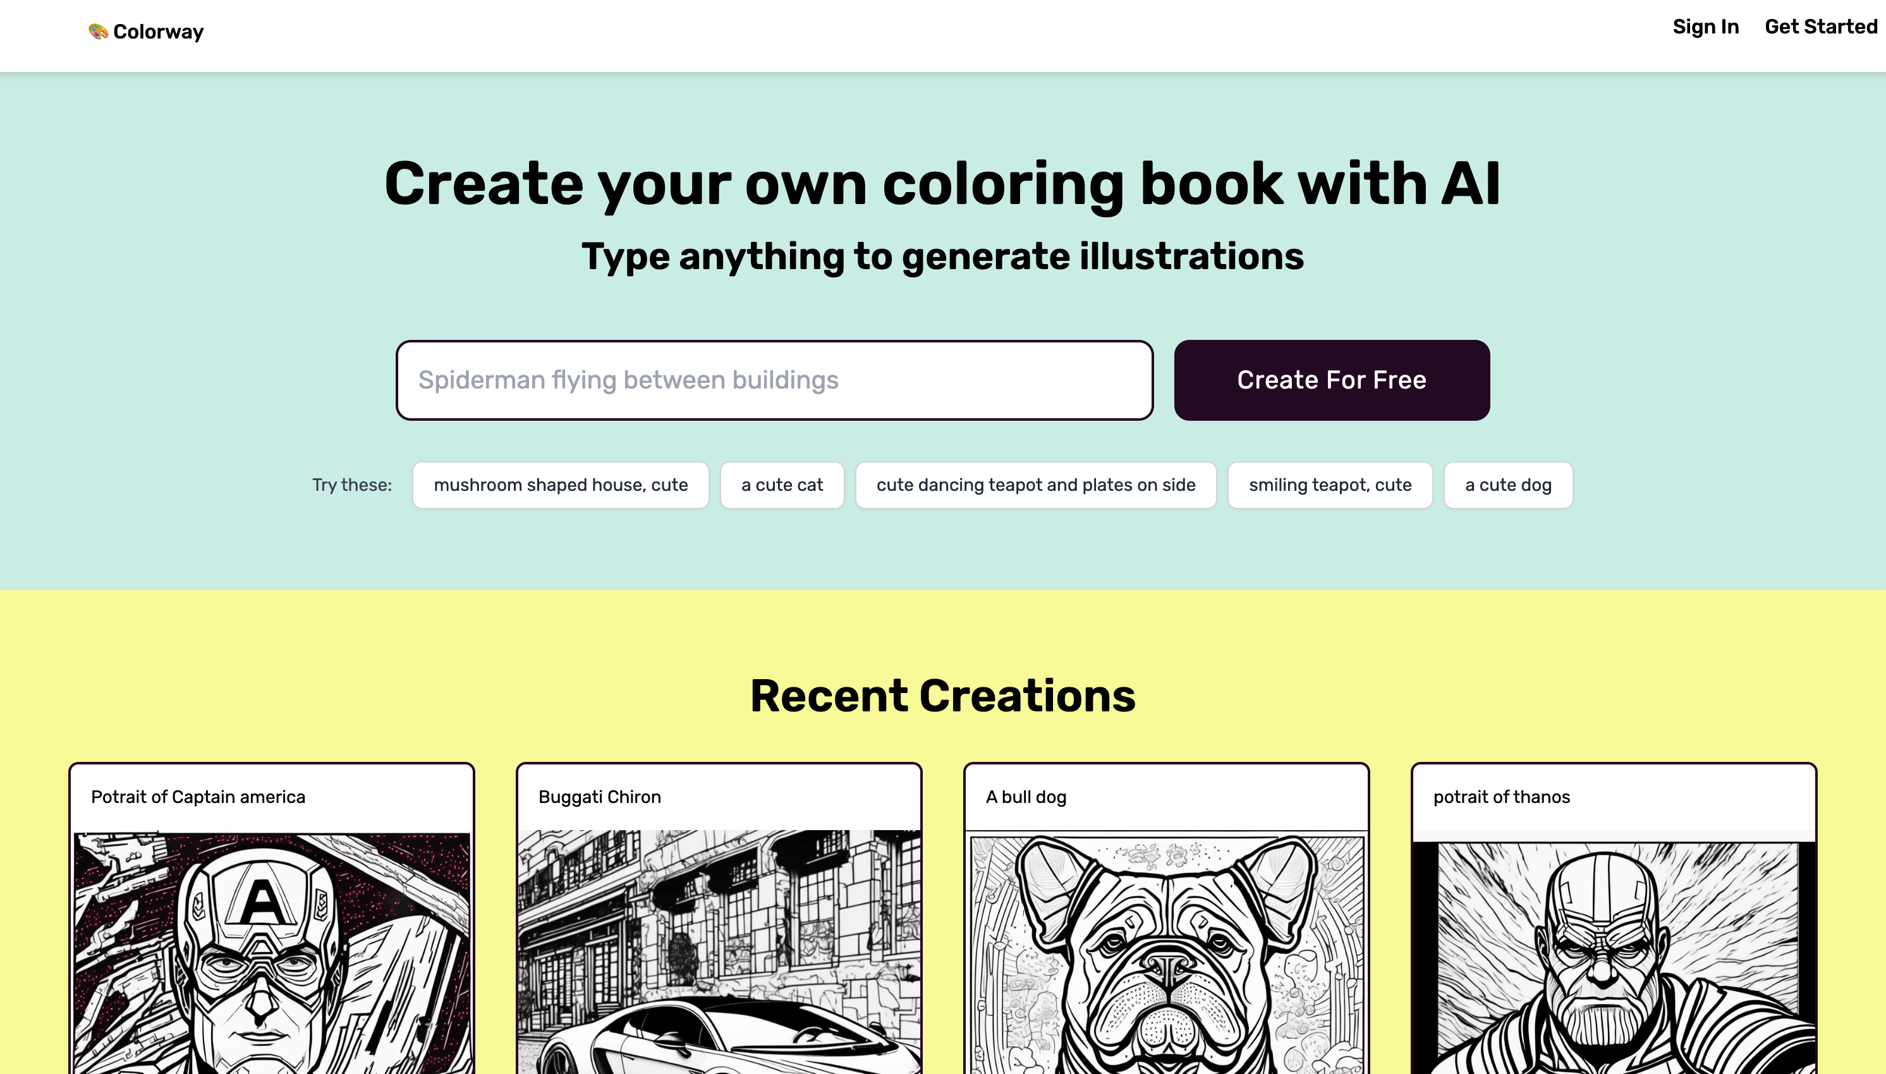Click the Create For Free button

click(x=1331, y=380)
